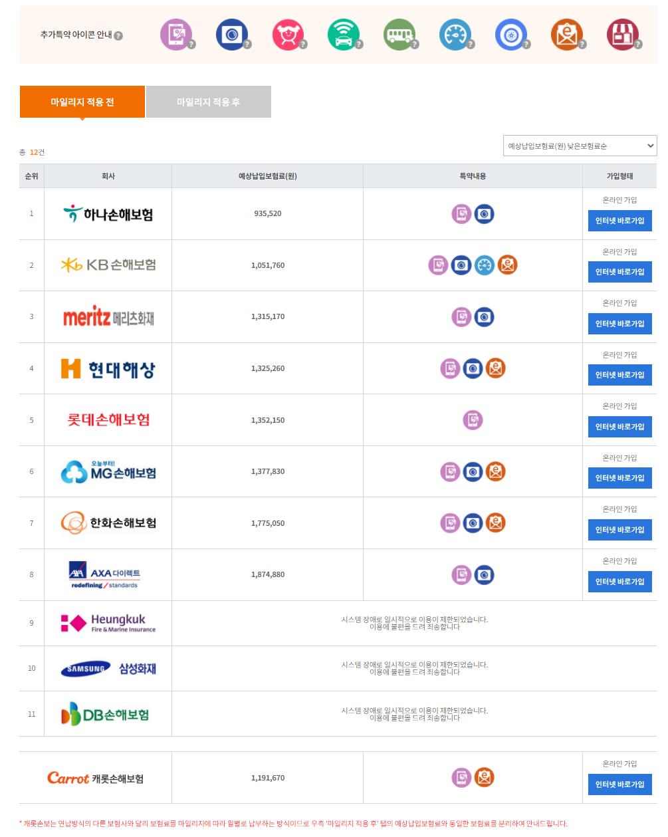Image resolution: width=668 pixels, height=837 pixels.
Task: Click the blackbox camera icon in 하나손해보험 row
Action: (484, 214)
